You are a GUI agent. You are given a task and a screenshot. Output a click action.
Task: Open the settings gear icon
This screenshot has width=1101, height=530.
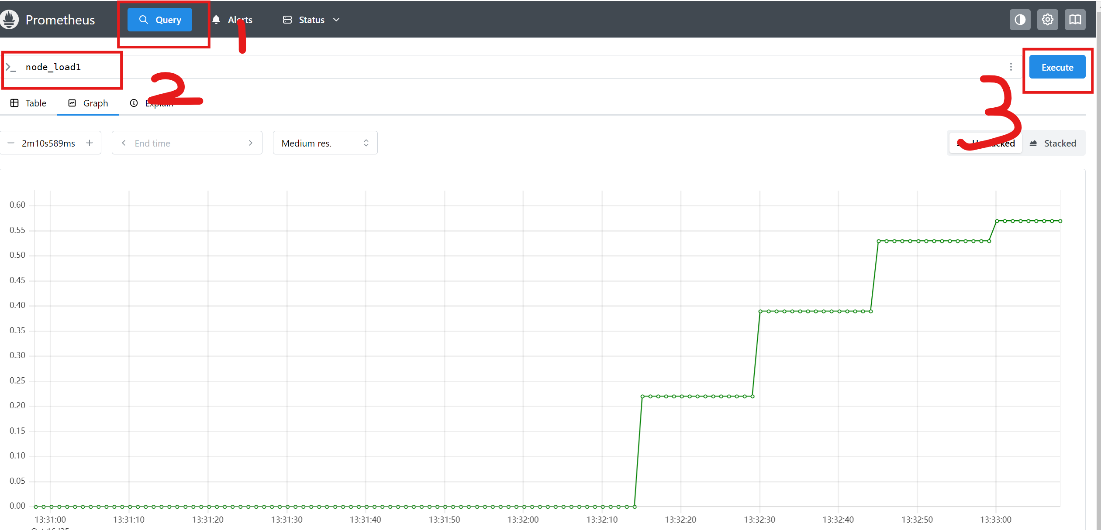(1047, 20)
